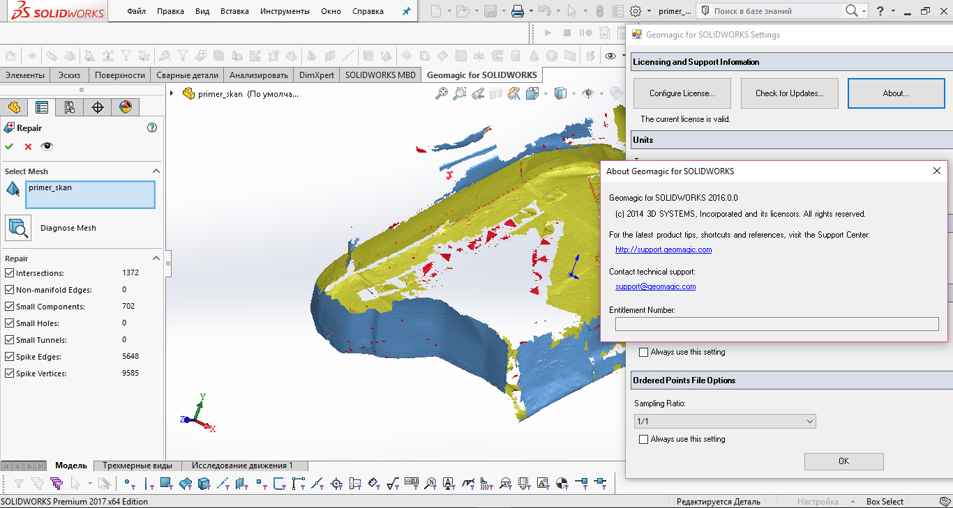953x508 pixels.
Task: Open the support.geomagic.com link
Action: coord(663,249)
